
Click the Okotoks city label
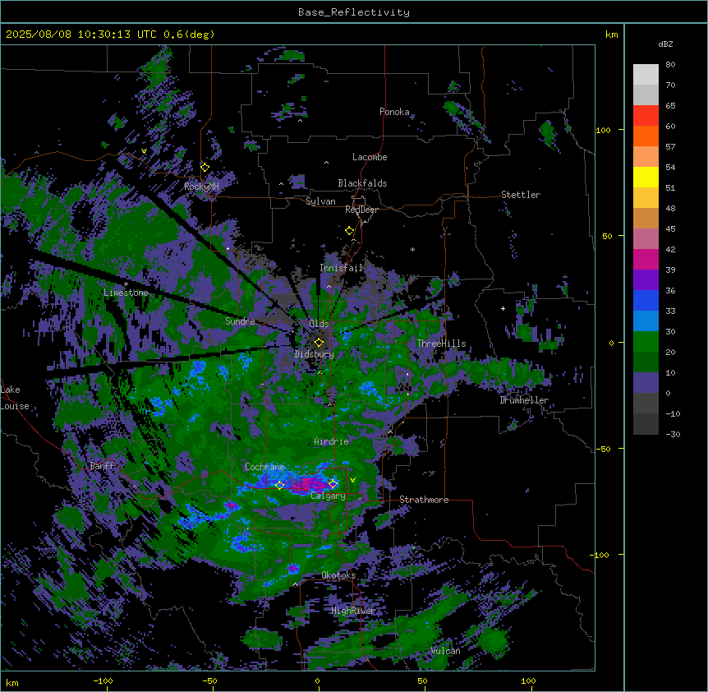[x=338, y=575]
